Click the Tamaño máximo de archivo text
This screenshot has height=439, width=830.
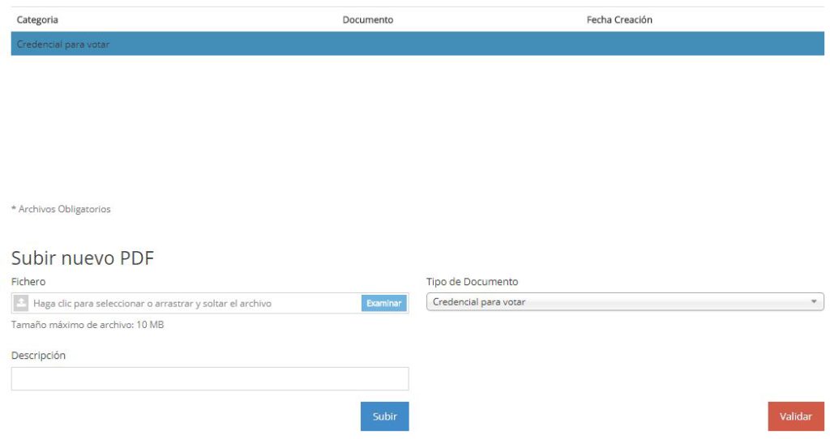point(88,325)
